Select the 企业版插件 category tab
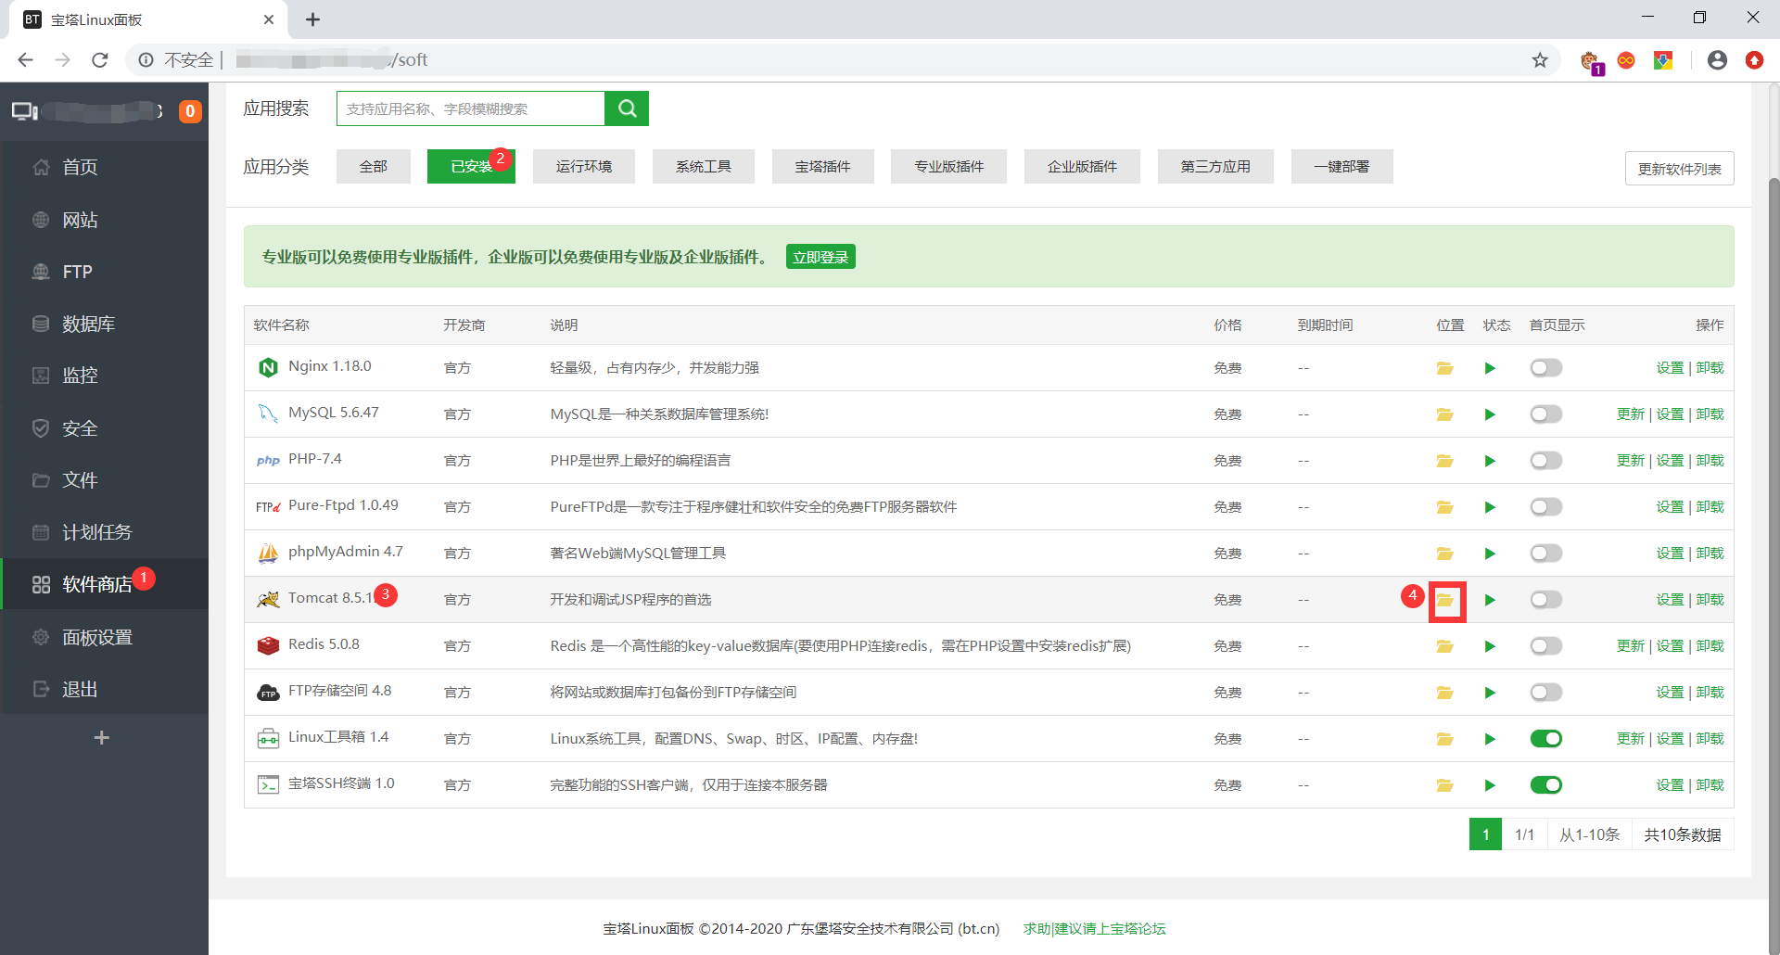This screenshot has height=955, width=1780. [1082, 167]
